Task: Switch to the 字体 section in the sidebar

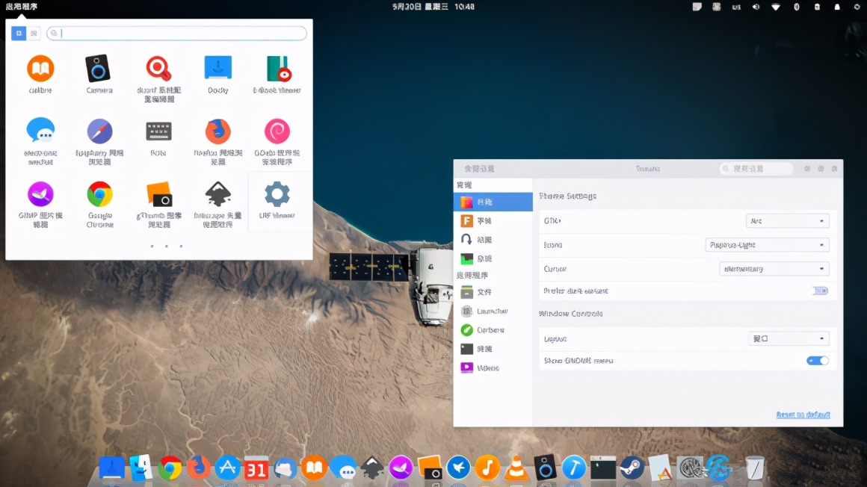Action: 486,220
